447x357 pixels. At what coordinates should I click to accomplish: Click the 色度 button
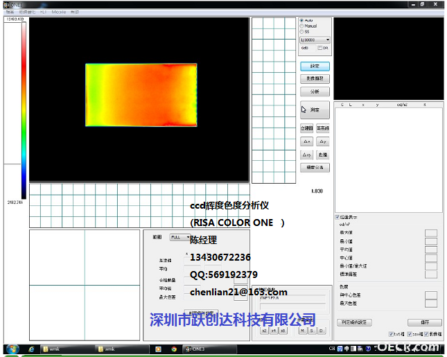(323, 155)
